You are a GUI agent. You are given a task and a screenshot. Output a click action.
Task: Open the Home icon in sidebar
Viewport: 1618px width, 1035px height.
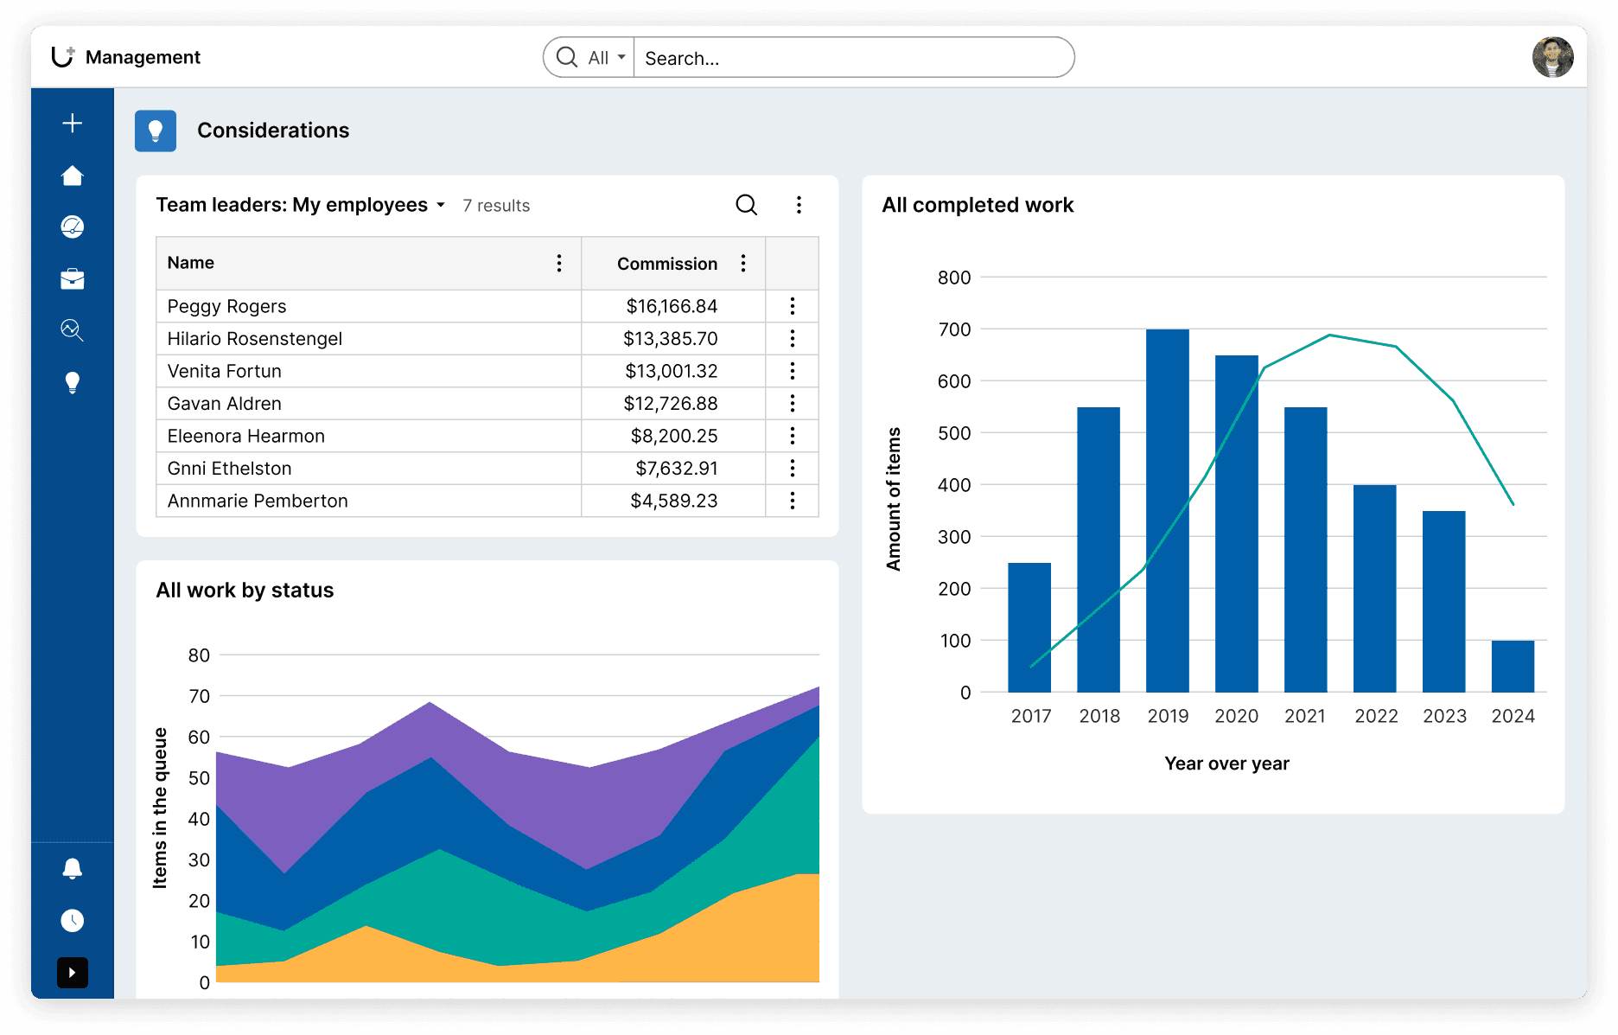(x=73, y=176)
